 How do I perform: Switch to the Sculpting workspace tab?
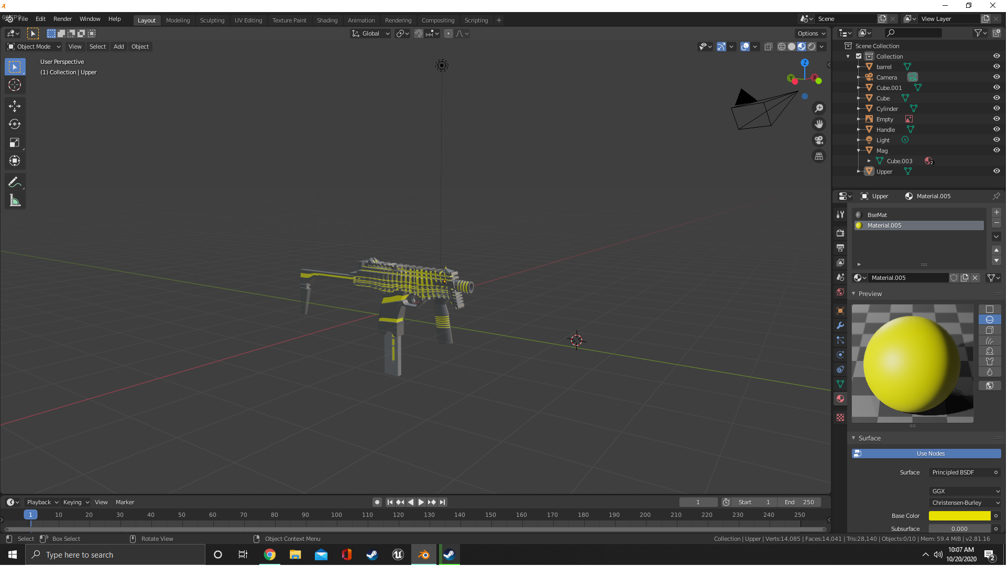click(212, 20)
